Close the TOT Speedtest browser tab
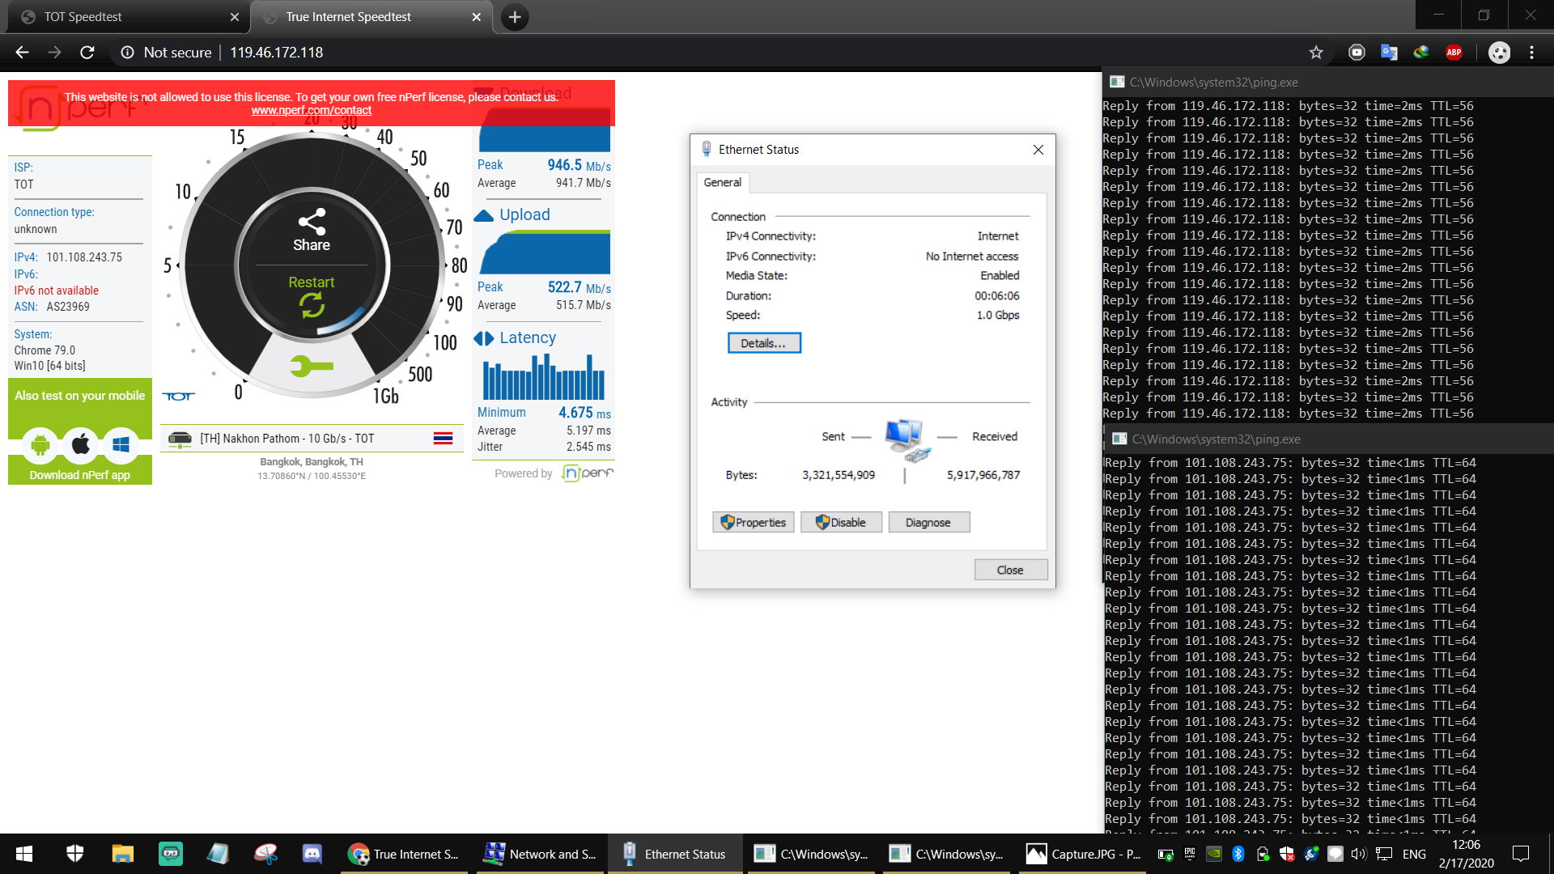Image resolution: width=1554 pixels, height=874 pixels. [x=235, y=17]
